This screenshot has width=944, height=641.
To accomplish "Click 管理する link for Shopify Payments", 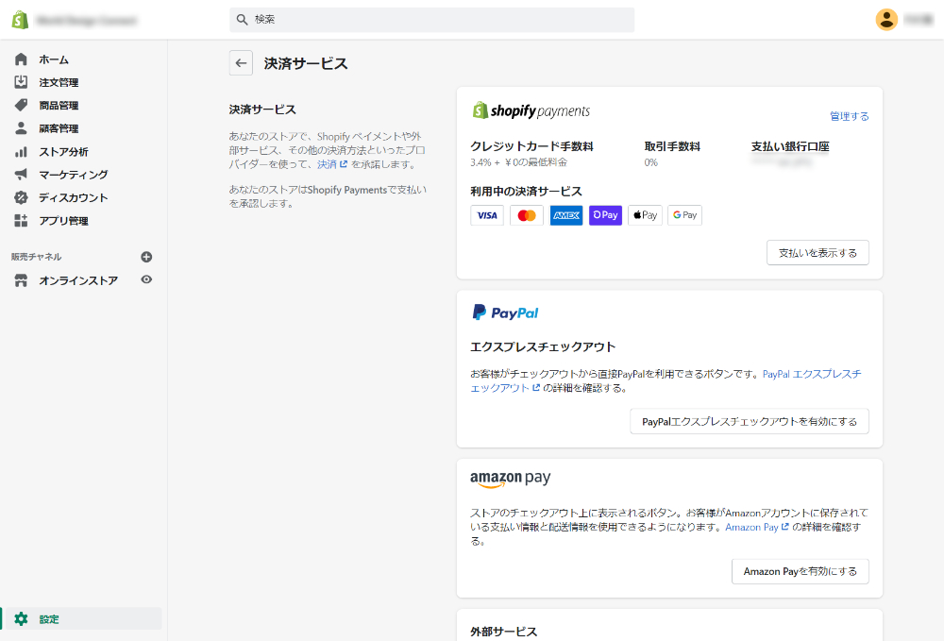I will click(x=849, y=116).
